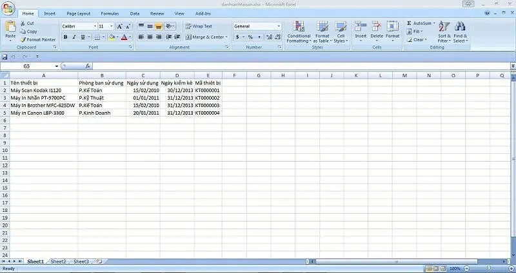
Task: Switch to the Data tab
Action: click(135, 14)
